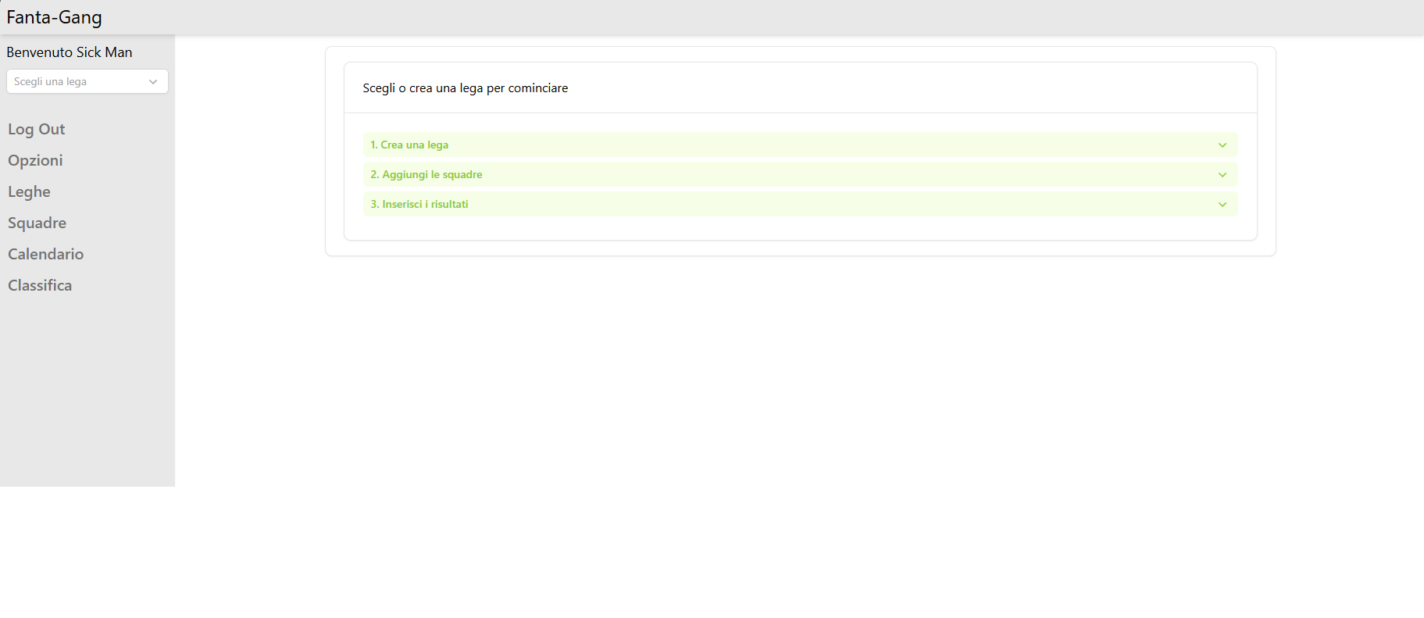This screenshot has height=618, width=1424.
Task: Open Opzioni from the sidebar
Action: [x=35, y=161]
